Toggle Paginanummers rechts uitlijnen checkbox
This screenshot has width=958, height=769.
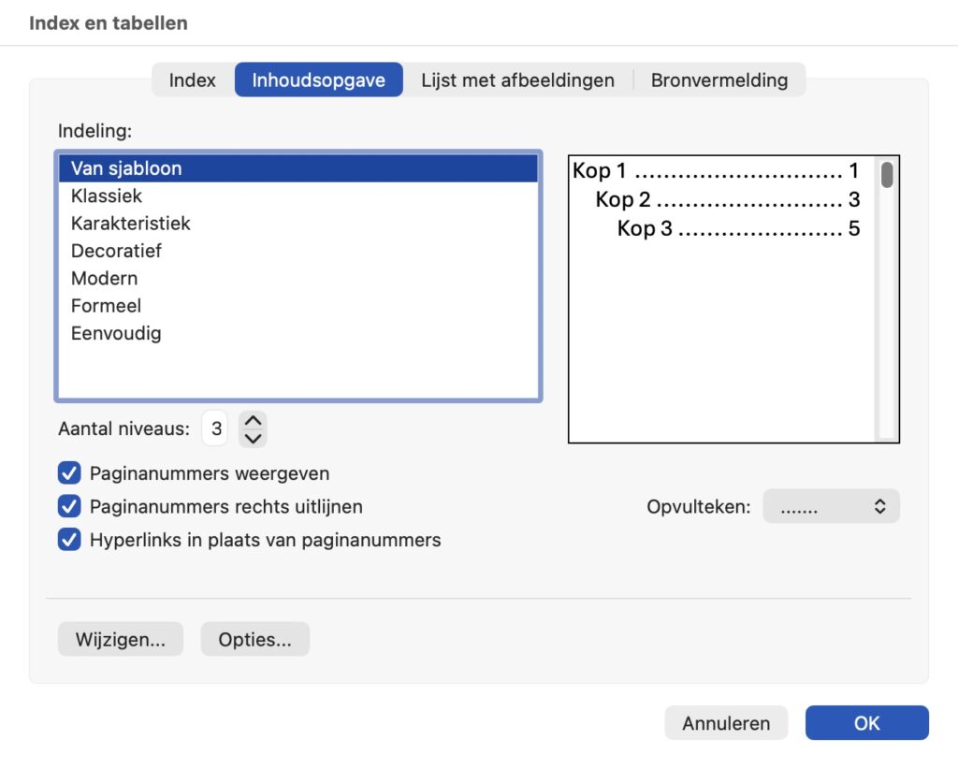click(69, 507)
